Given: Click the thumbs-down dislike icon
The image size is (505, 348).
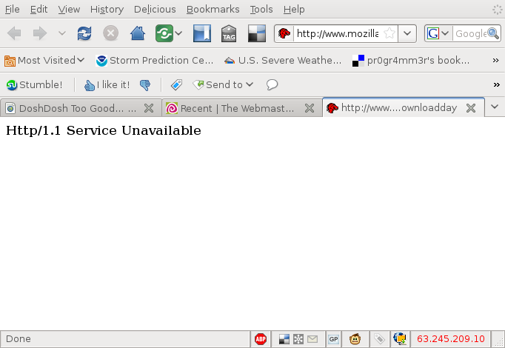Looking at the screenshot, I should tap(145, 84).
